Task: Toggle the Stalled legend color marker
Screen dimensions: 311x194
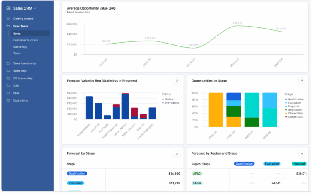Action: click(x=163, y=99)
